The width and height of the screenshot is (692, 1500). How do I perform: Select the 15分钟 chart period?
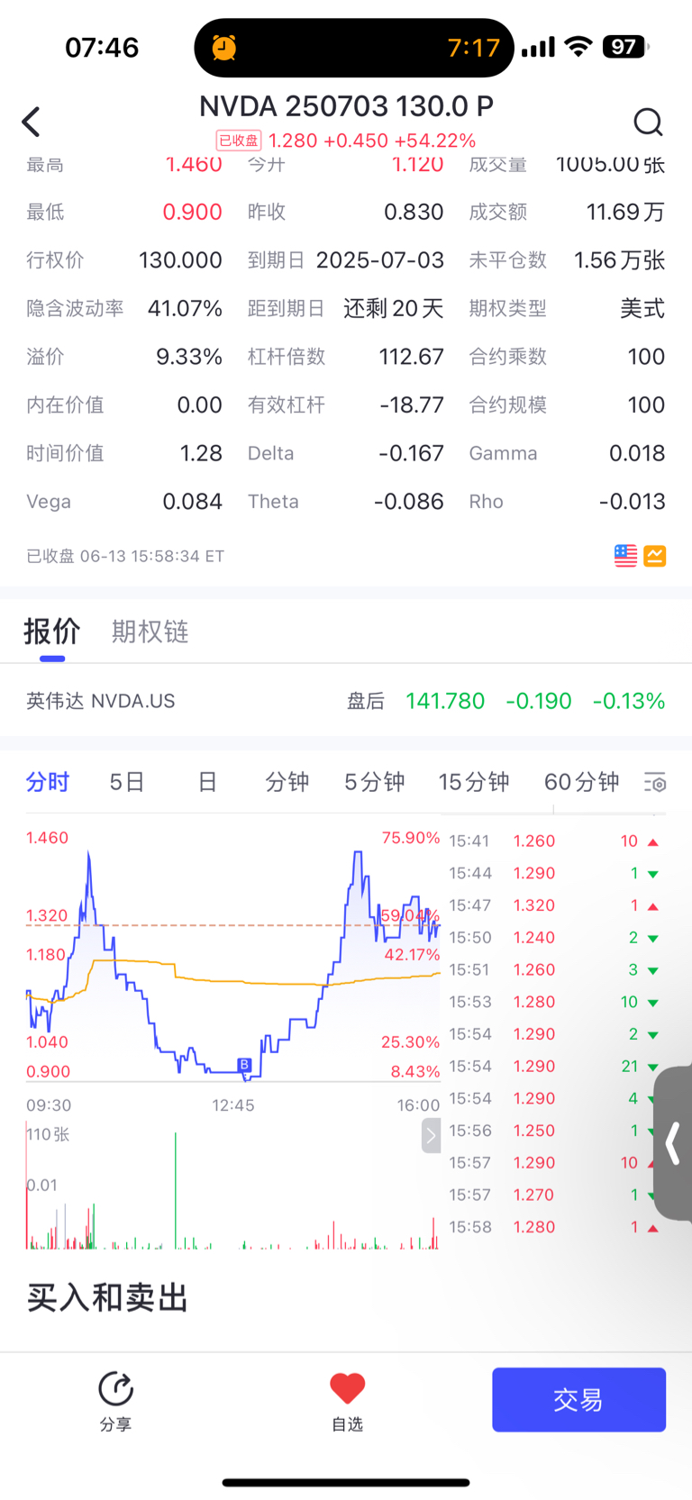pyautogui.click(x=474, y=782)
